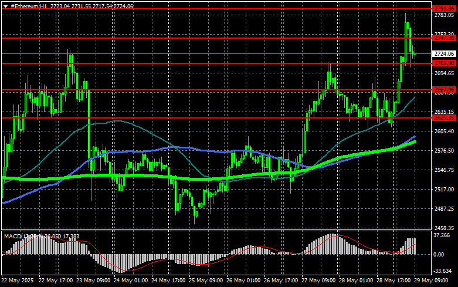The image size is (458, 287).
Task: Select the red 2708.90 level label
Action: coord(444,63)
